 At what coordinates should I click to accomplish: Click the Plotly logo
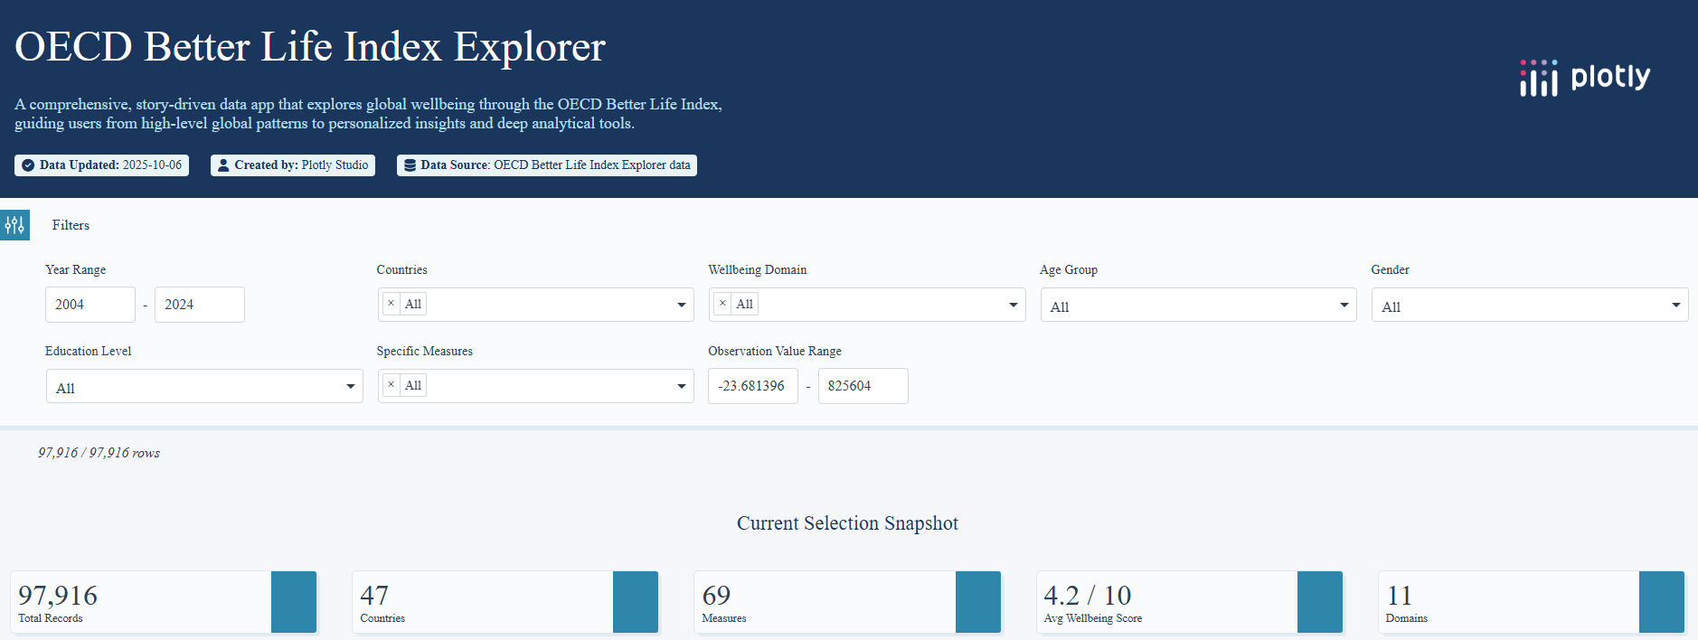1585,78
